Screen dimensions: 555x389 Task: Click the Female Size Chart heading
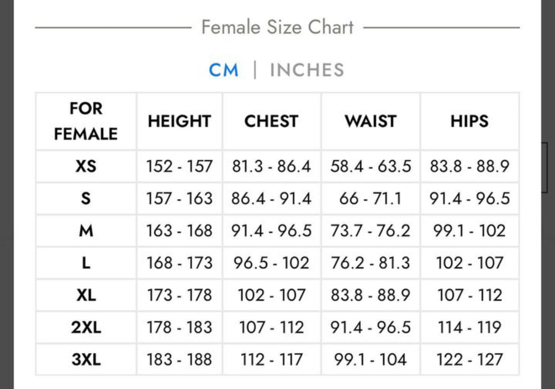[277, 27]
